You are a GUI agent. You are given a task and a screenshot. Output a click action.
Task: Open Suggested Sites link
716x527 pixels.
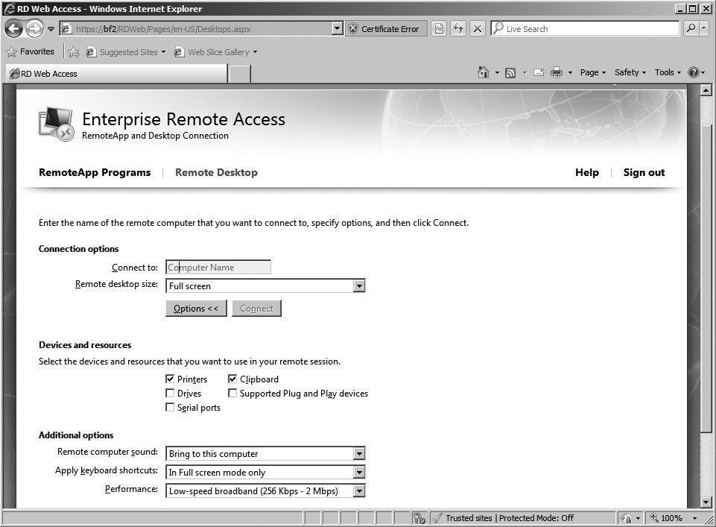coord(126,52)
